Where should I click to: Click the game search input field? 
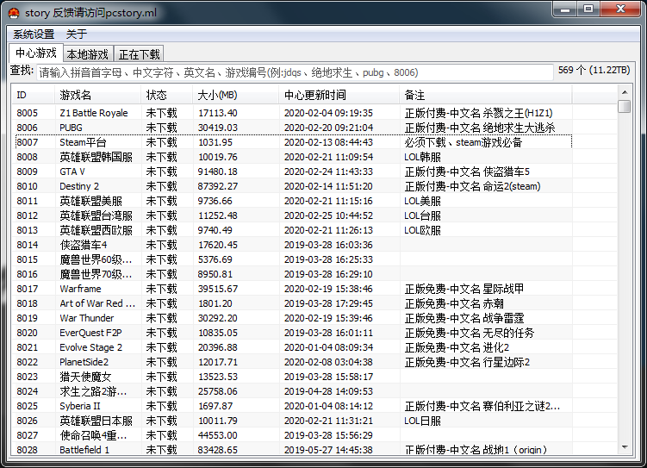tap(295, 72)
